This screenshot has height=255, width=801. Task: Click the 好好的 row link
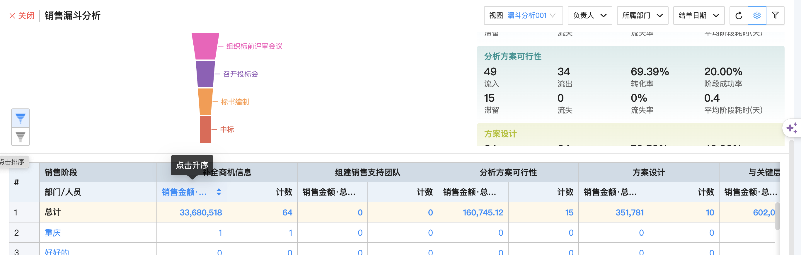(57, 251)
